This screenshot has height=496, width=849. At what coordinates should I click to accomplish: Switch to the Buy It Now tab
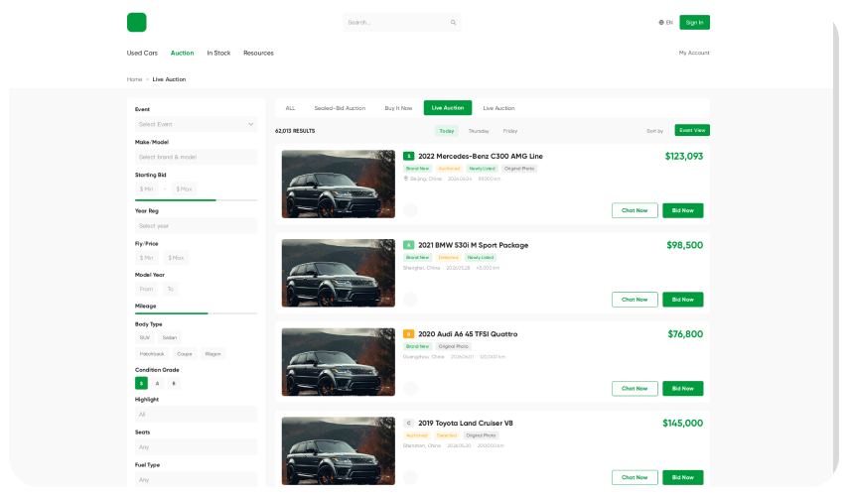coord(398,108)
